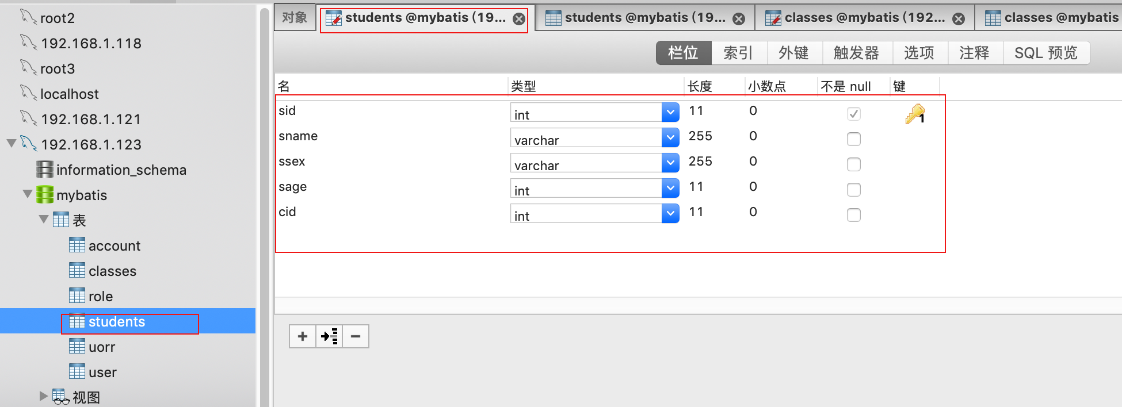
Task: Open the SQL 预览 tab
Action: 1045,53
